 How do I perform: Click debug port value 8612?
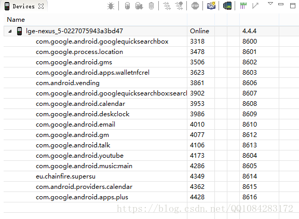250,135
